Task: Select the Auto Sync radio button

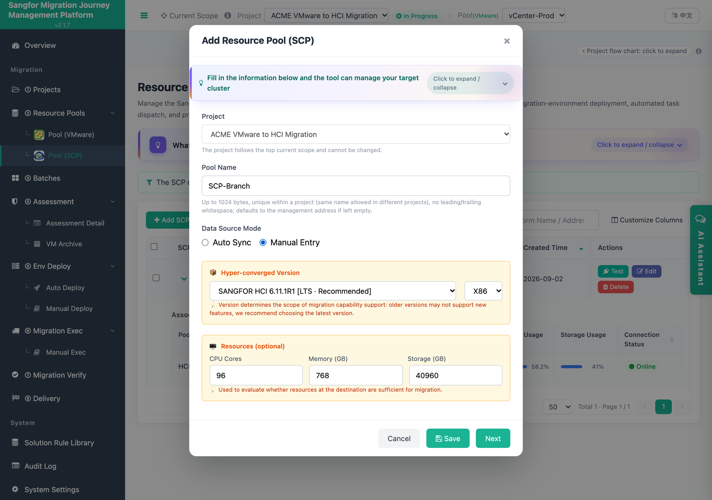Action: (x=205, y=242)
